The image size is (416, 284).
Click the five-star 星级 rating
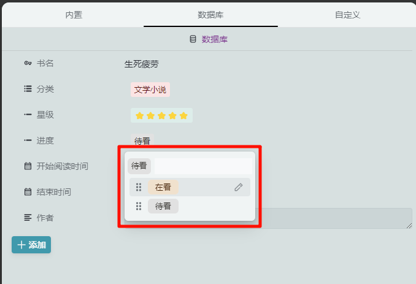[161, 115]
